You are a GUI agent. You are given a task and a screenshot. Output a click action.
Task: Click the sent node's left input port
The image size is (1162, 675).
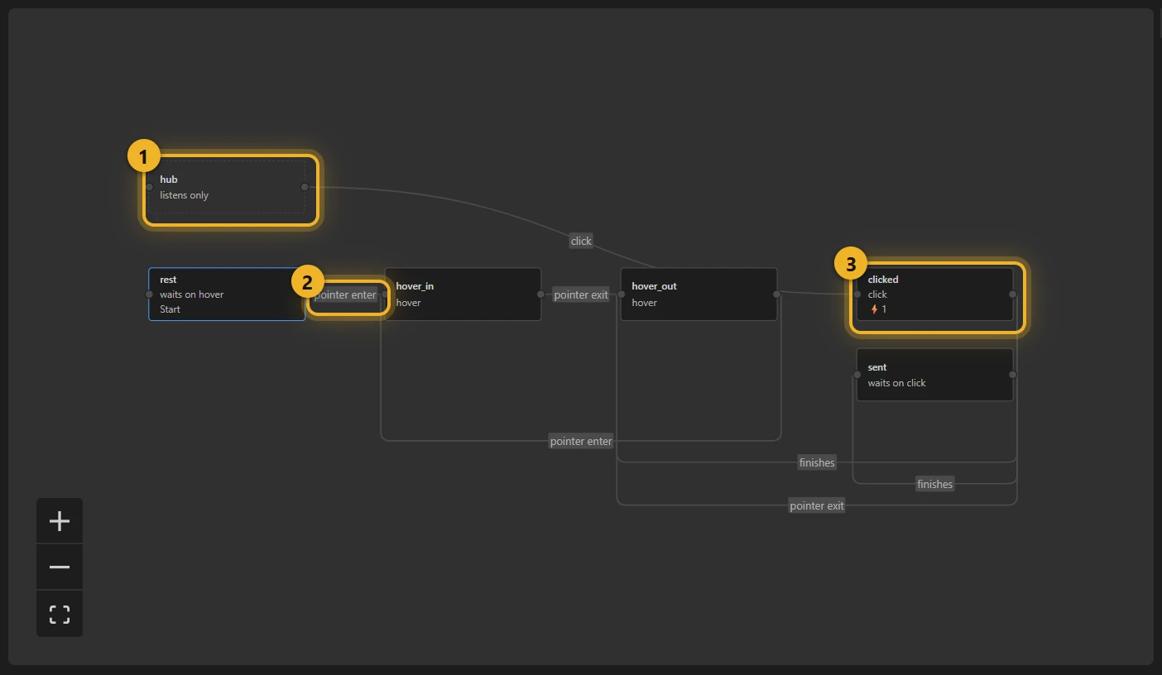pyautogui.click(x=857, y=375)
